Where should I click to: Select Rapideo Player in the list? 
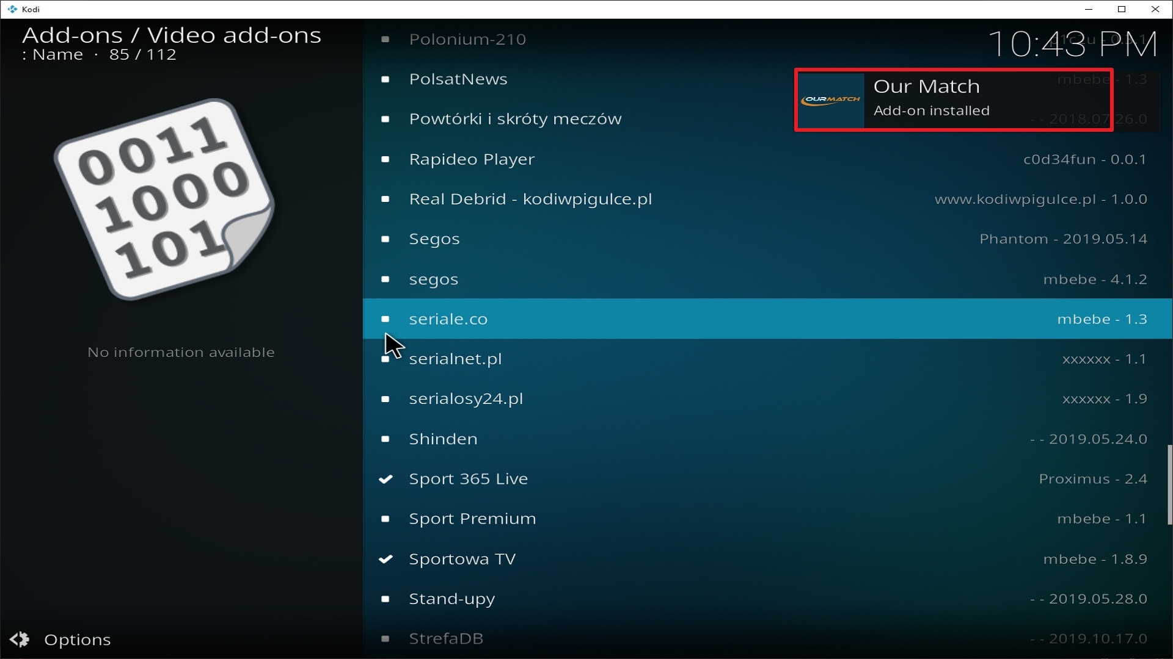[767, 159]
